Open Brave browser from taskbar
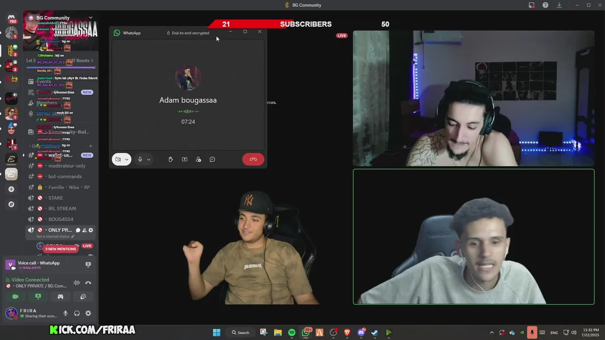Viewport: 605px width, 340px height. click(x=347, y=332)
